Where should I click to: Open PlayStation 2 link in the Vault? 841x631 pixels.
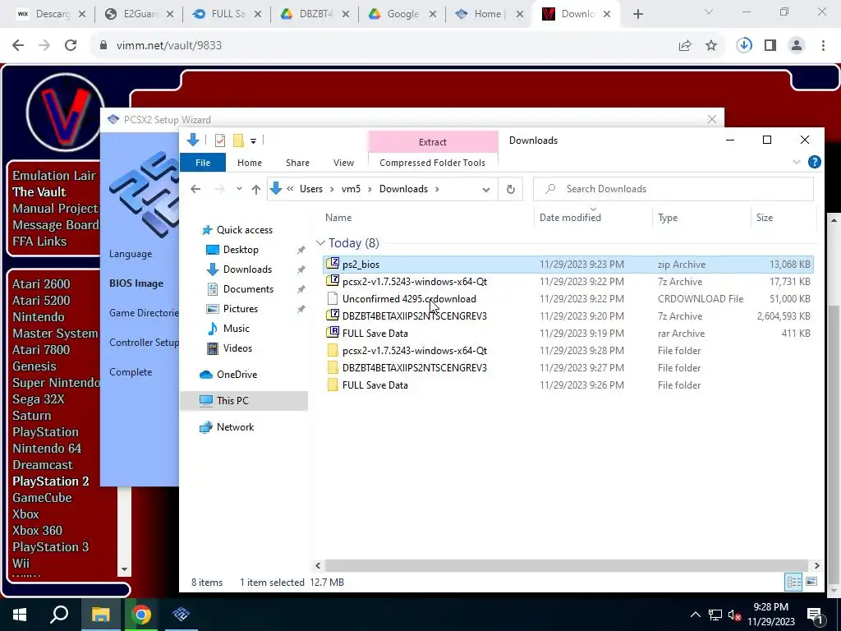point(51,481)
